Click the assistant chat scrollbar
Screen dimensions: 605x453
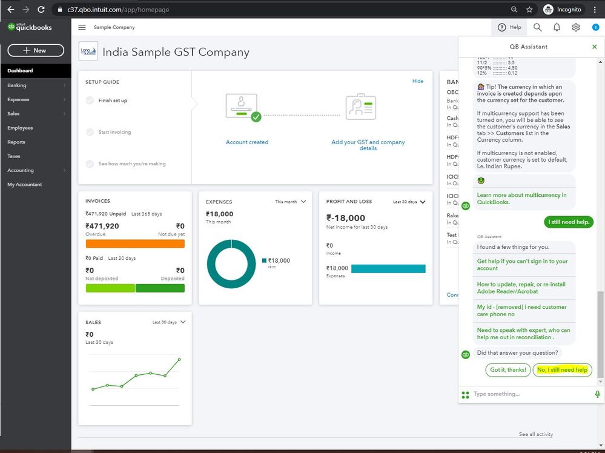click(600, 334)
